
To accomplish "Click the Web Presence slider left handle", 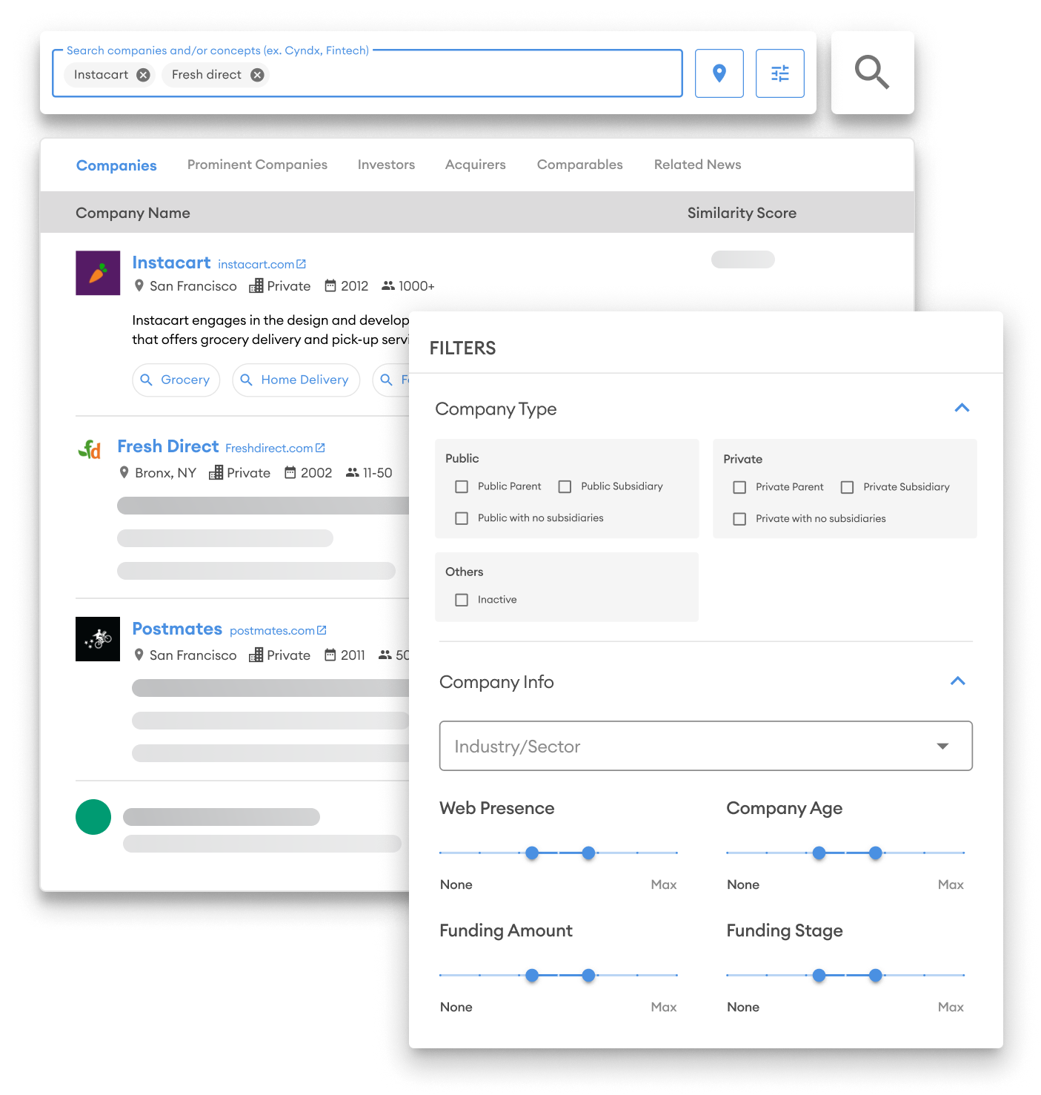I will [x=532, y=853].
